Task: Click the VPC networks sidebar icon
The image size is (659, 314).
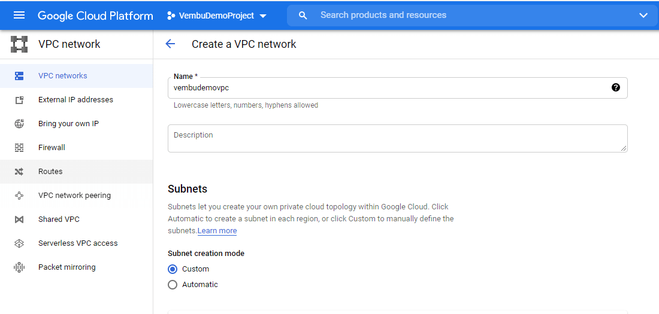Action: pyautogui.click(x=19, y=76)
